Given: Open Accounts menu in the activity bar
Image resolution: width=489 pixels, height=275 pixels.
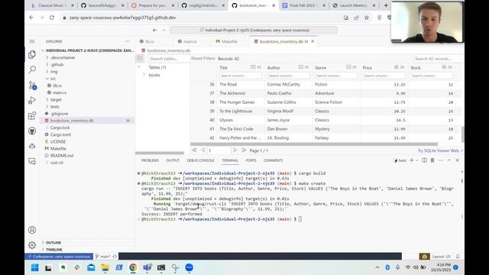Looking at the screenshot, I should click(32, 230).
